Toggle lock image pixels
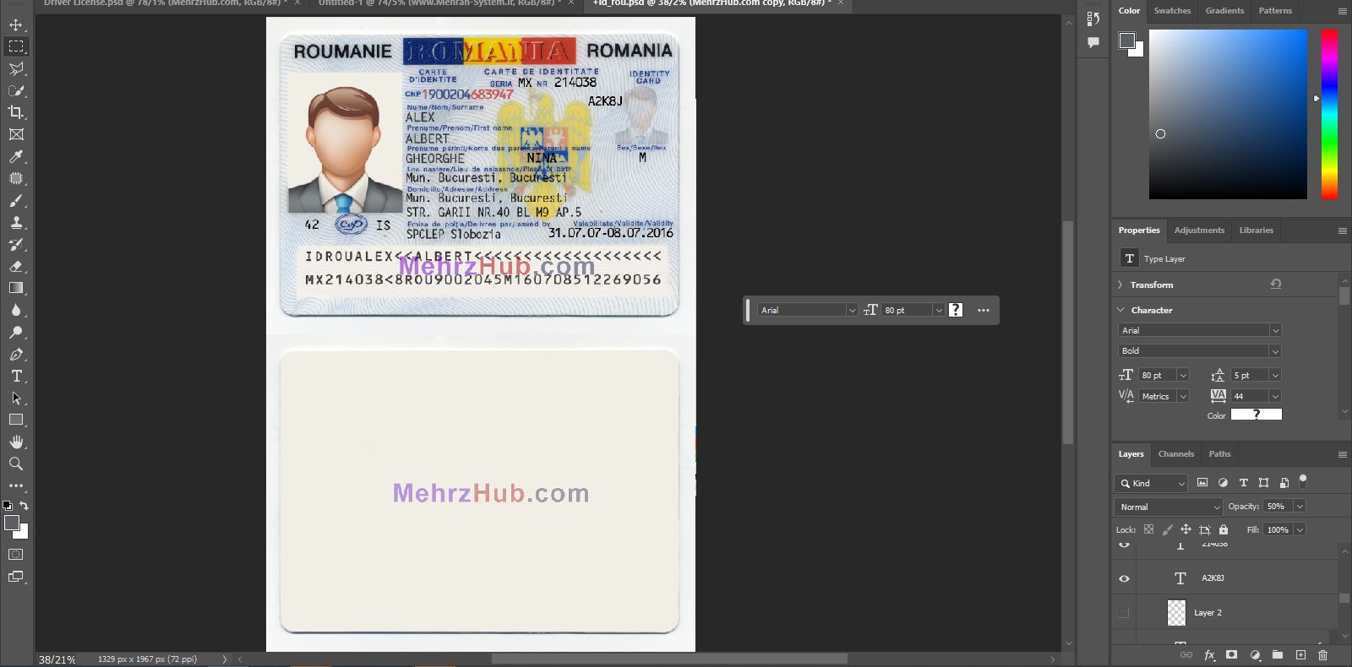The height and width of the screenshot is (667, 1352). pyautogui.click(x=1167, y=529)
